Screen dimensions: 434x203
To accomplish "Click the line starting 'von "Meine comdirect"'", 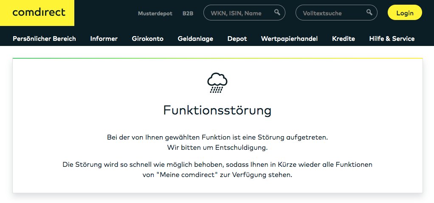I will pos(217,175).
